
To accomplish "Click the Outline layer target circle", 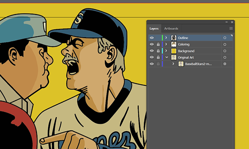I will pyautogui.click(x=225, y=38).
